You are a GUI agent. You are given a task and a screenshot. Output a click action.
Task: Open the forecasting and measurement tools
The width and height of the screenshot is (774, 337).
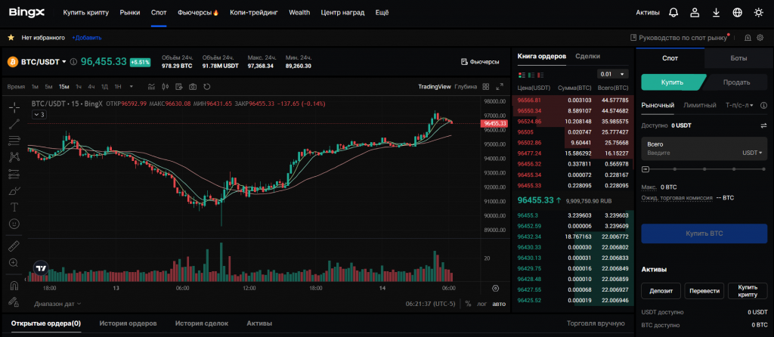tap(14, 174)
